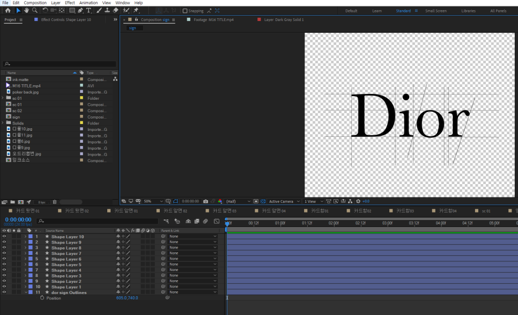Select the Brush tool

click(x=99, y=11)
